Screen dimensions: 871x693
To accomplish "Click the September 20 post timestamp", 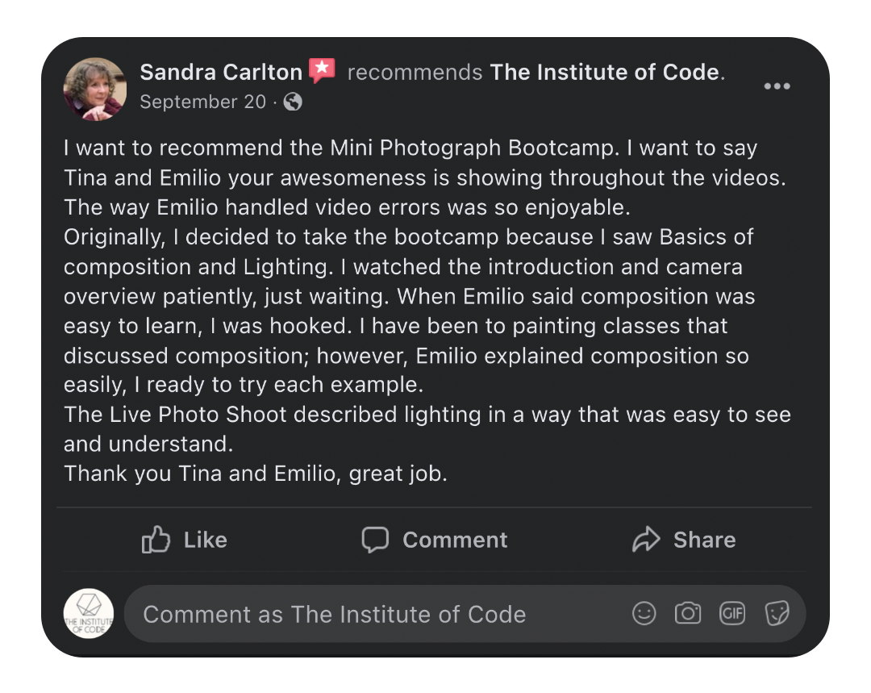I will pyautogui.click(x=202, y=102).
